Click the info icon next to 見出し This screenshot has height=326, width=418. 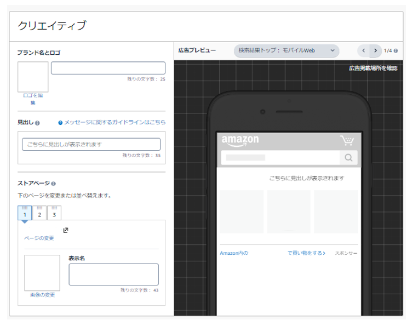[x=37, y=123]
